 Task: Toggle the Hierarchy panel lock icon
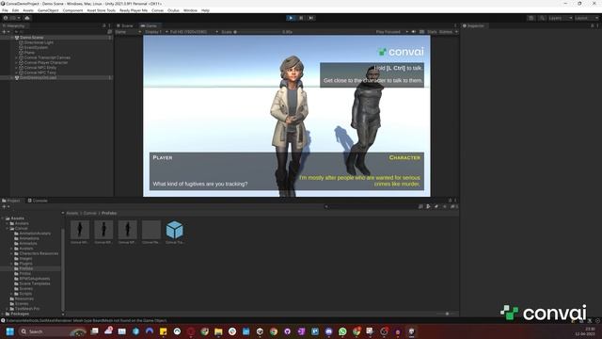(104, 25)
